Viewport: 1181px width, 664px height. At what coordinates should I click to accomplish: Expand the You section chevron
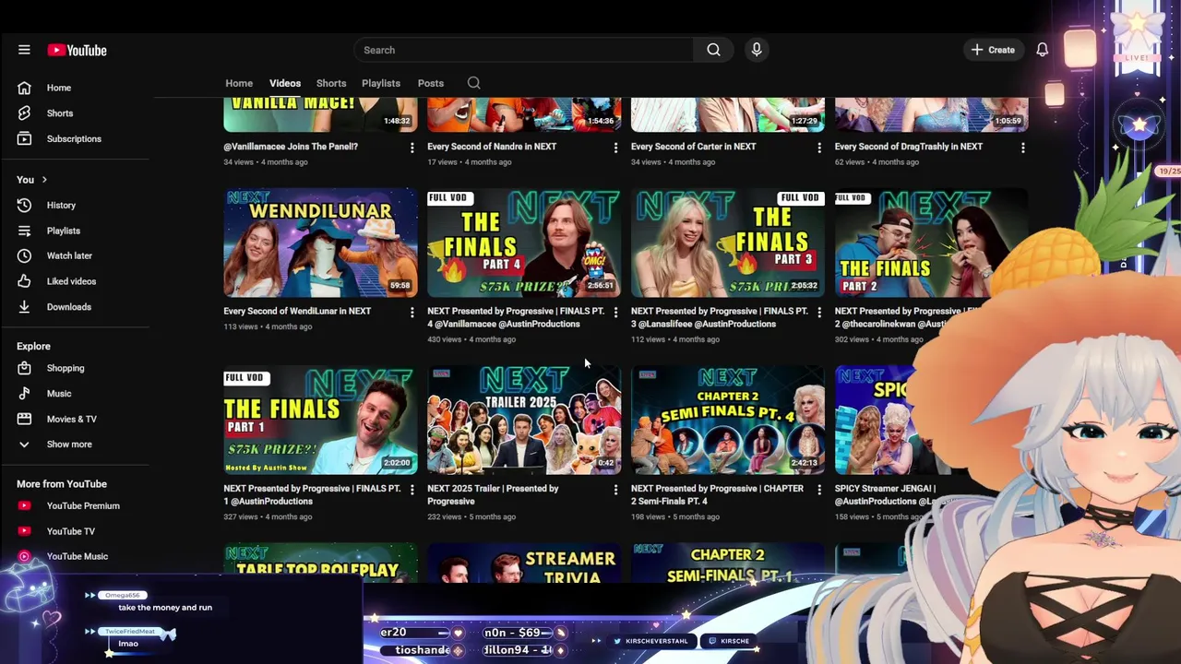point(44,180)
